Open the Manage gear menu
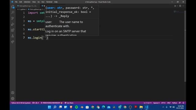The height and width of the screenshot is (110, 196). [x=13, y=98]
